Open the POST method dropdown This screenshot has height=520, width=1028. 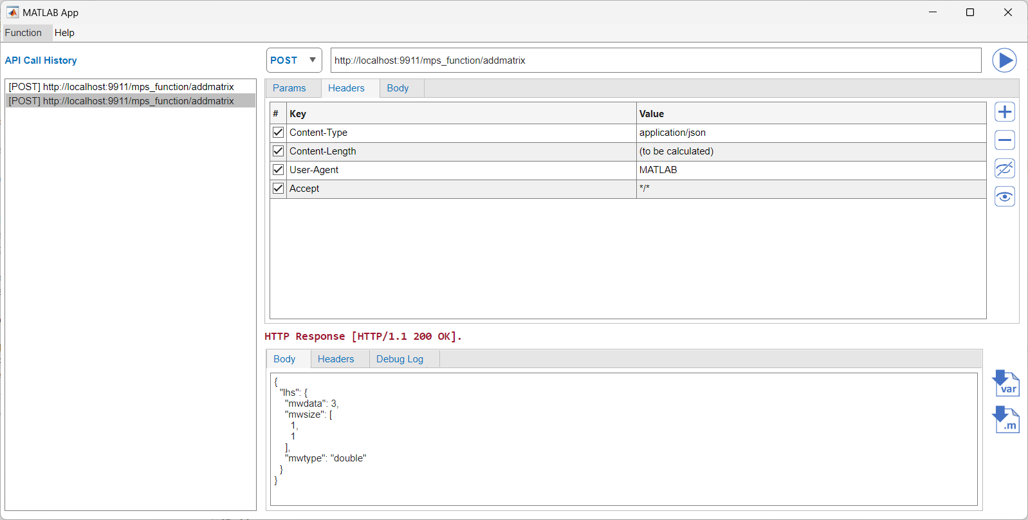(294, 60)
